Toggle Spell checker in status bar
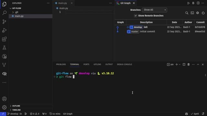Viewport: 207px width, 116px height. 195,114
